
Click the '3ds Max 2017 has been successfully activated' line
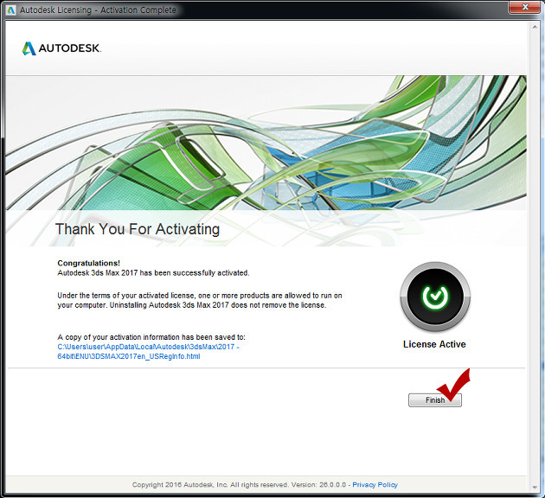(153, 273)
